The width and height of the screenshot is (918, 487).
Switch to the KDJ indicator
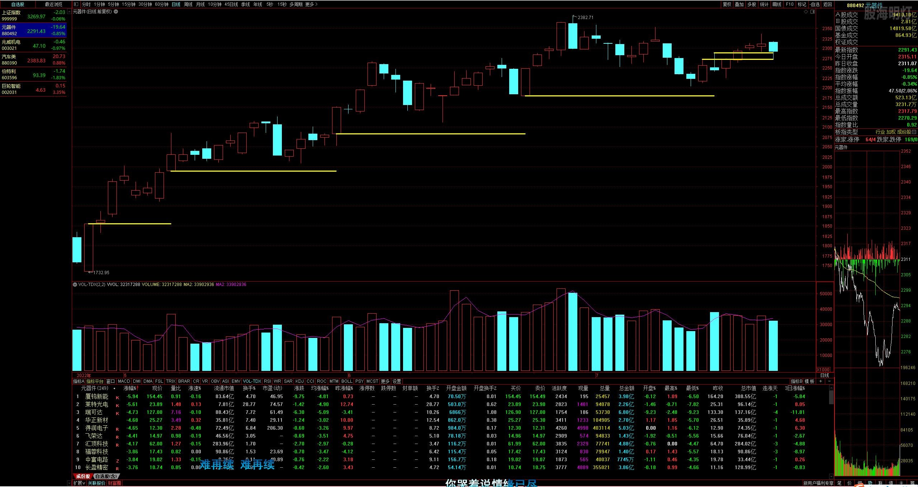tap(299, 381)
